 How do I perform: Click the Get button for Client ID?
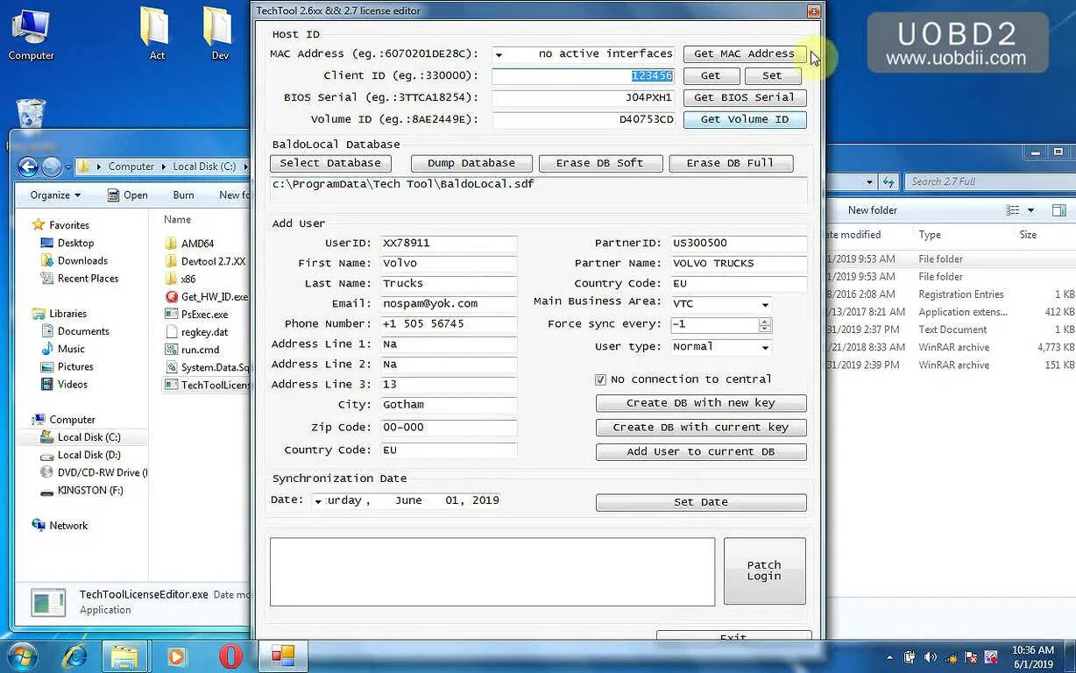pyautogui.click(x=711, y=75)
